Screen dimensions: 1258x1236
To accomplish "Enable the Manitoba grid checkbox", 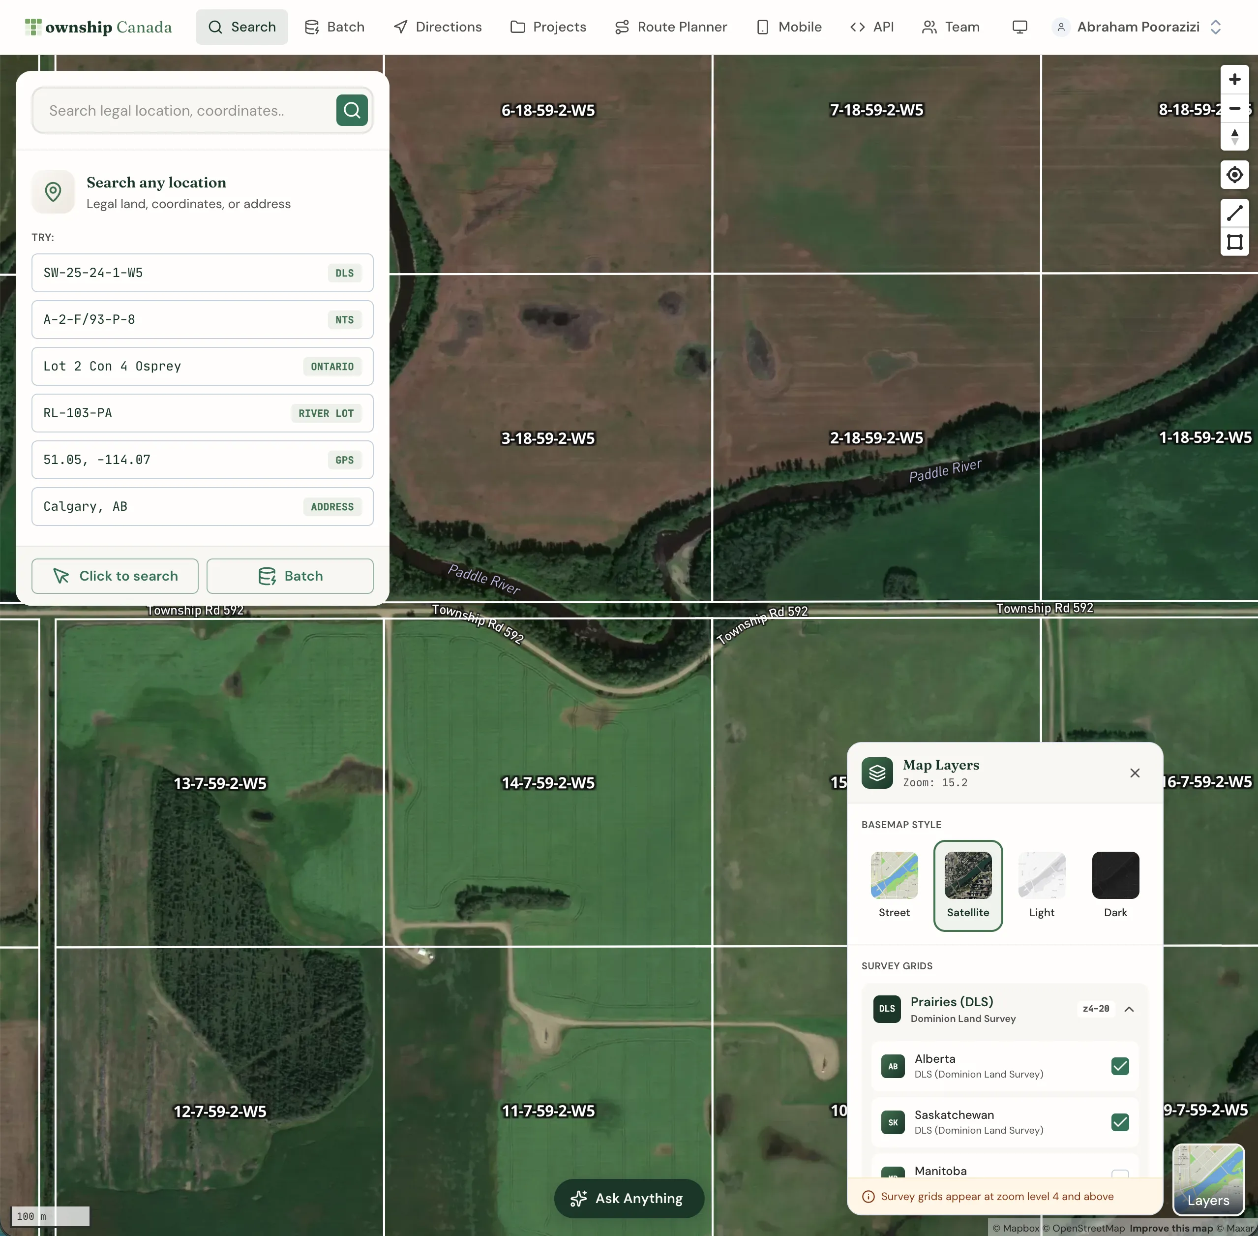I will [x=1119, y=1174].
